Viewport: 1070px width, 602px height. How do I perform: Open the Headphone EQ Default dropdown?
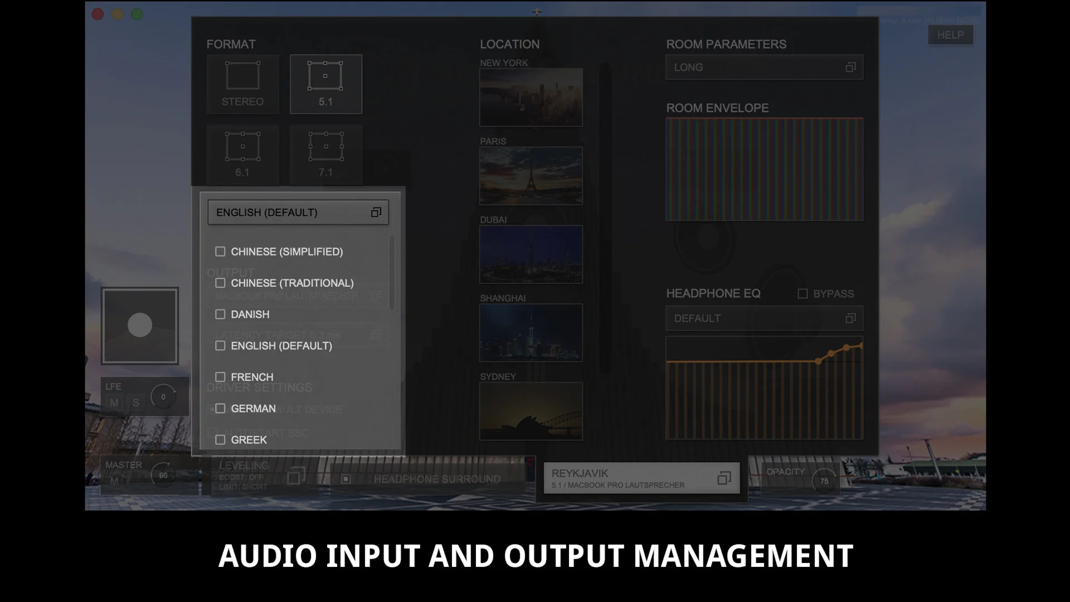point(764,318)
